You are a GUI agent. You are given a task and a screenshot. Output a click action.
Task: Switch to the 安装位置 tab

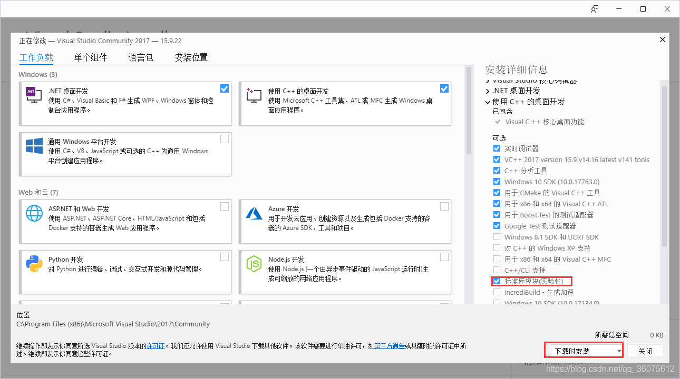[191, 57]
